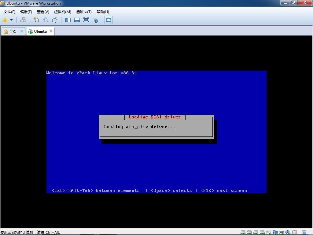Open the 选项卡(T) menu
The image size is (313, 235).
tap(84, 12)
